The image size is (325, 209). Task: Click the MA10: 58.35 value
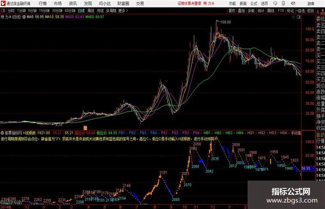pyautogui.click(x=55, y=17)
